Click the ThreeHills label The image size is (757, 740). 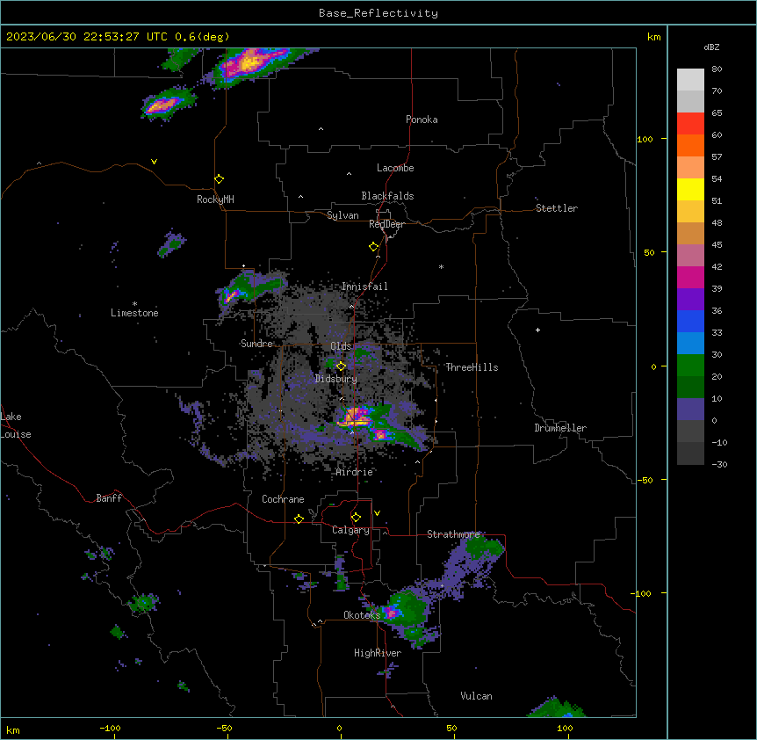[x=472, y=367]
